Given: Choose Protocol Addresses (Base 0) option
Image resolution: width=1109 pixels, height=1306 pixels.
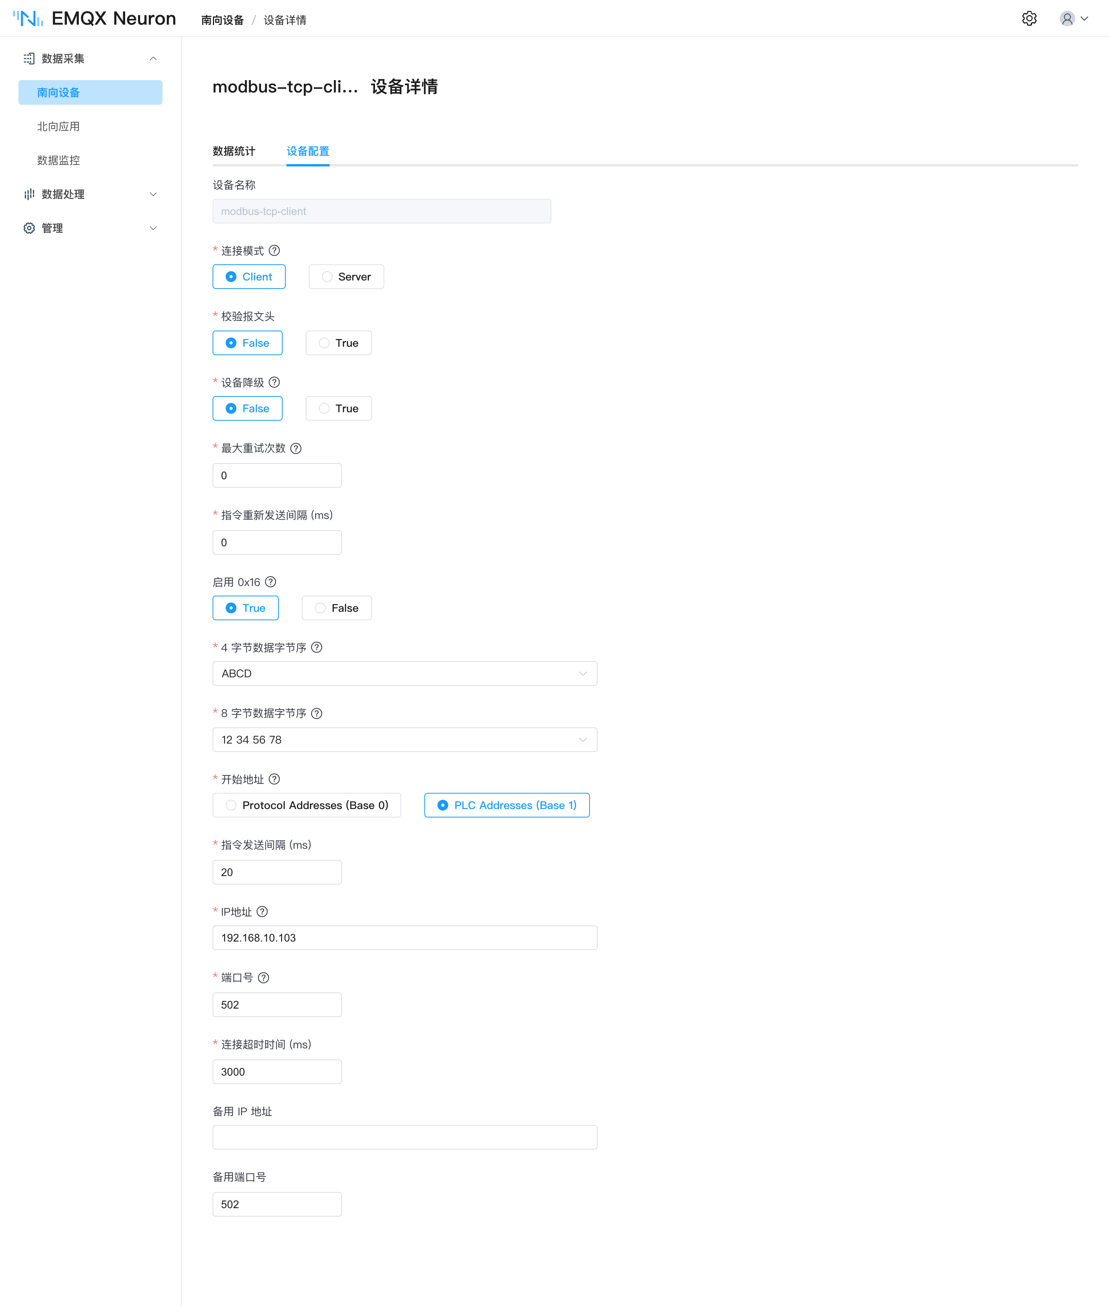Looking at the screenshot, I should point(307,805).
